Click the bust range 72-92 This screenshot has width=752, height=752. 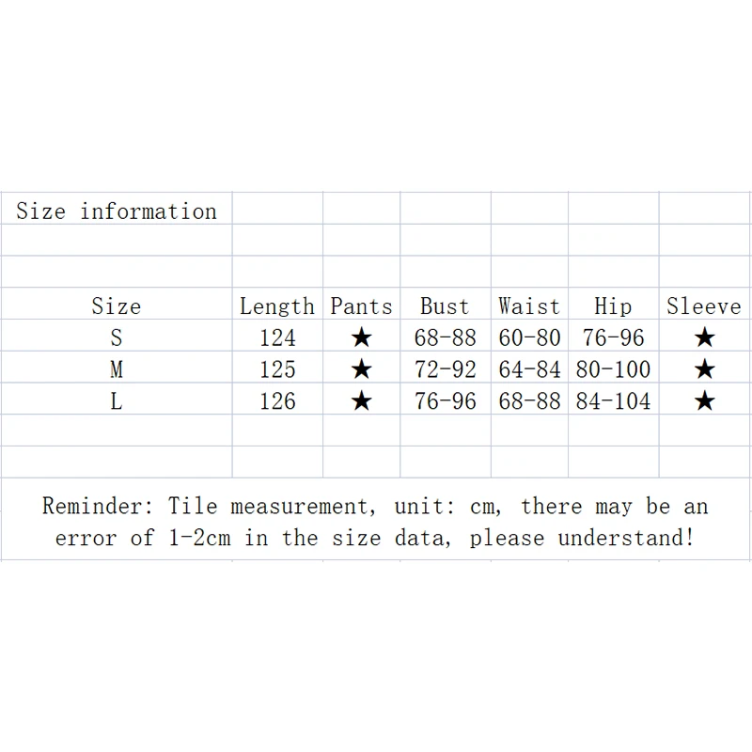(446, 369)
